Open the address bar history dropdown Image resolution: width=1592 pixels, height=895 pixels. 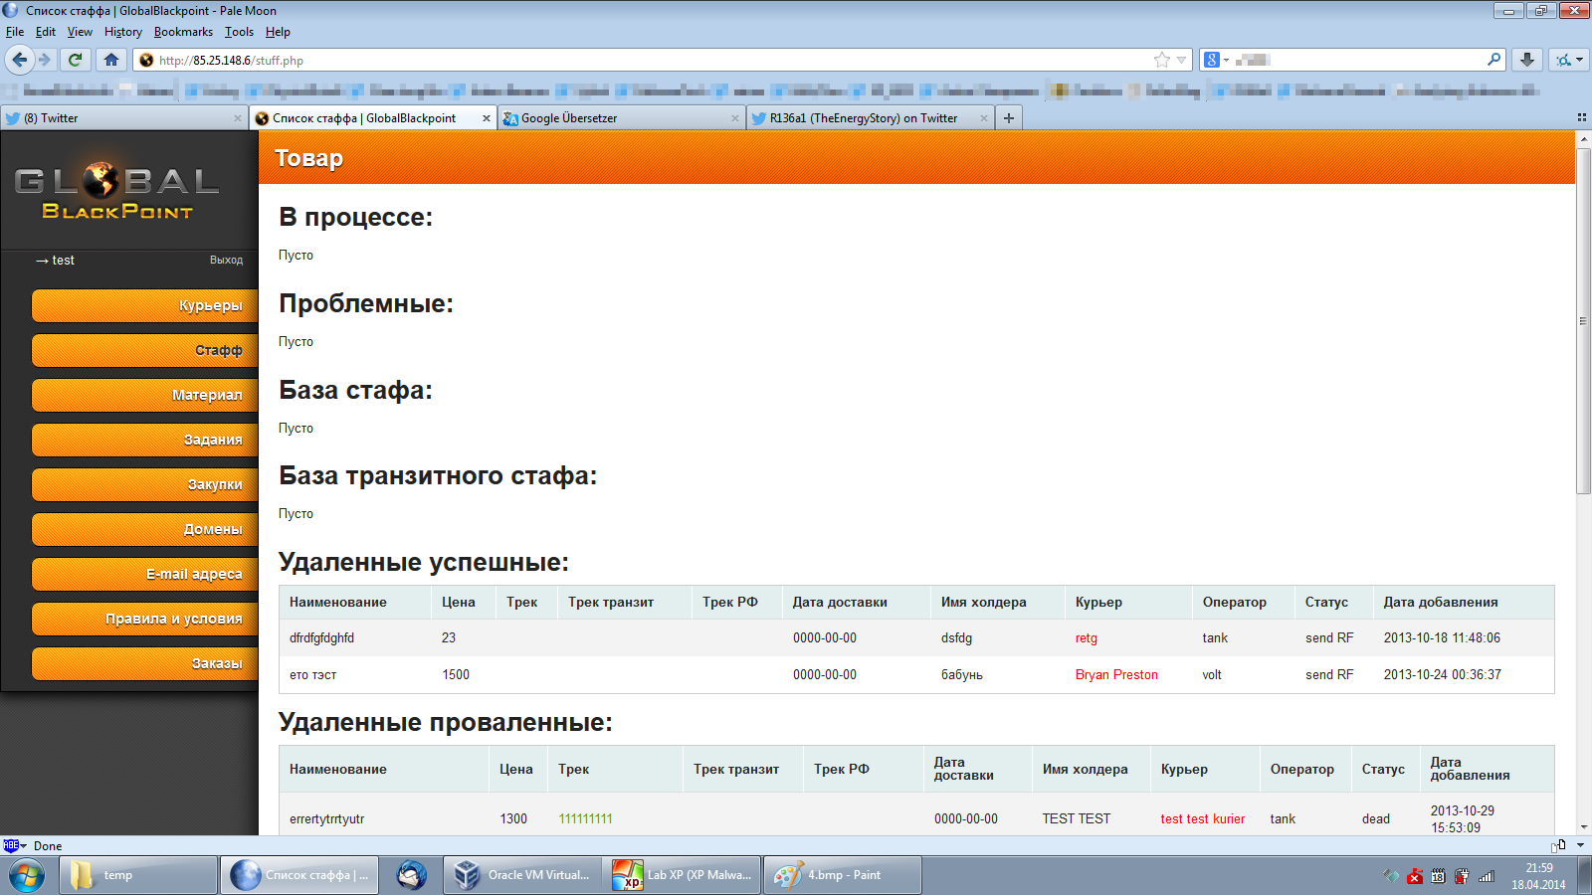pyautogui.click(x=1182, y=60)
